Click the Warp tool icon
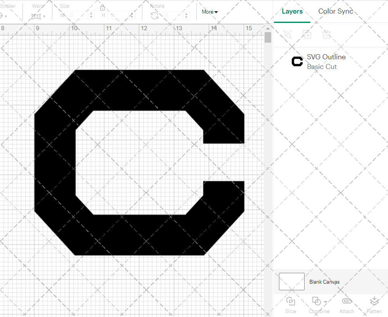The image size is (388, 317). point(36,16)
